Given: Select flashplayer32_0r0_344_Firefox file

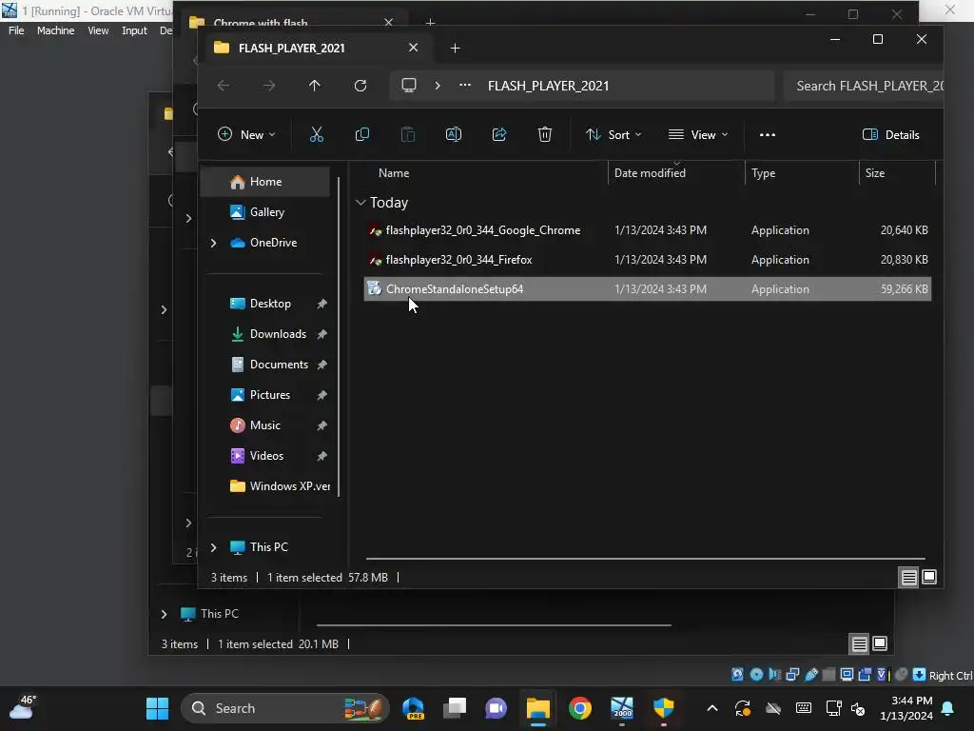Looking at the screenshot, I should (647, 260).
